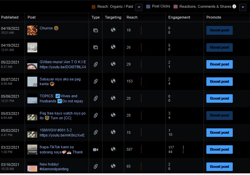The image size is (250, 175).
Task: Open the Reach Organic / Paid dropdown
Action: coord(139,7)
